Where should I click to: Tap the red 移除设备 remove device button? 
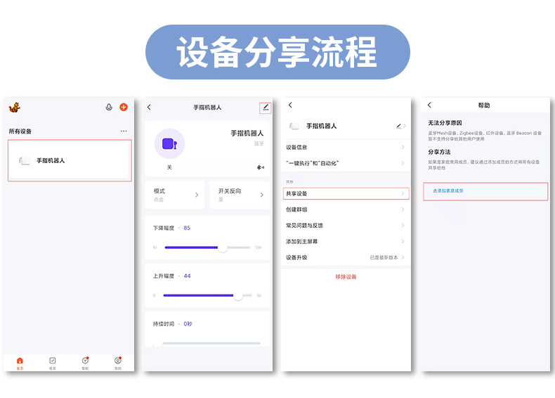coord(346,277)
